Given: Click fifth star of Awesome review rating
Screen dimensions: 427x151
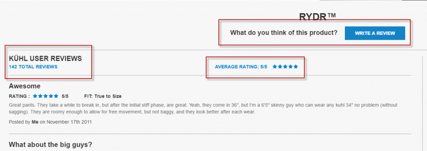Looking at the screenshot, I should 56,96.
